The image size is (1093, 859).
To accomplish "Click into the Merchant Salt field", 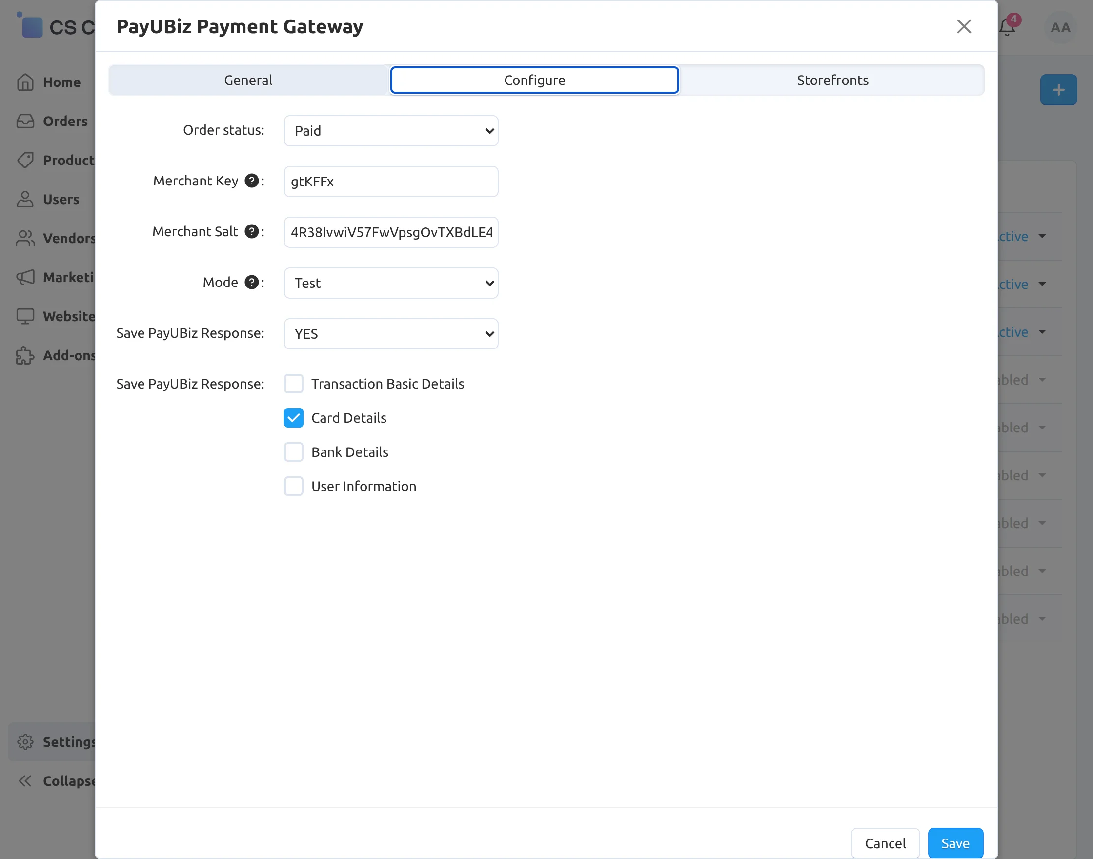I will (x=391, y=232).
